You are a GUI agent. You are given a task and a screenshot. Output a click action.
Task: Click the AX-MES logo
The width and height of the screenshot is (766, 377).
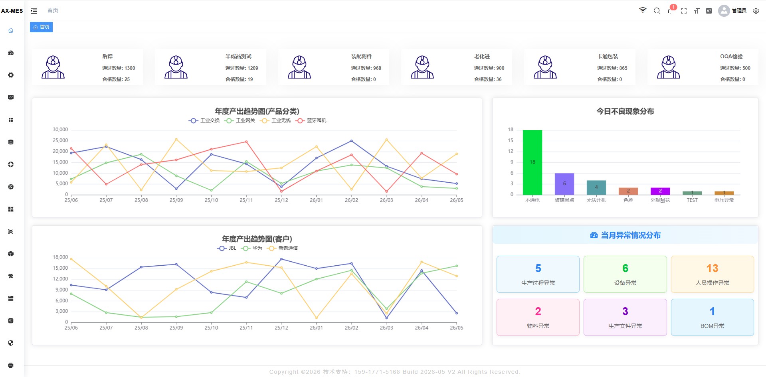tap(12, 11)
